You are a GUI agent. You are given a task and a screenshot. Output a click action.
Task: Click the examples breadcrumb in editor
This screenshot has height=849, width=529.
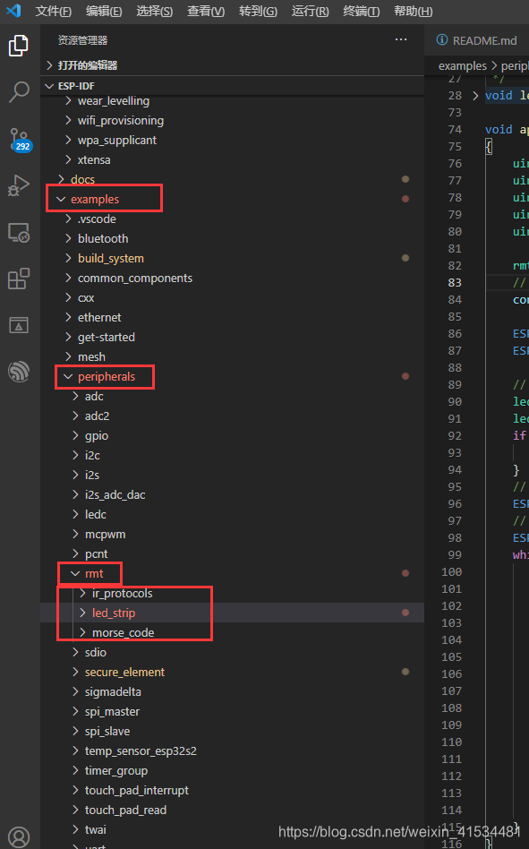(463, 65)
